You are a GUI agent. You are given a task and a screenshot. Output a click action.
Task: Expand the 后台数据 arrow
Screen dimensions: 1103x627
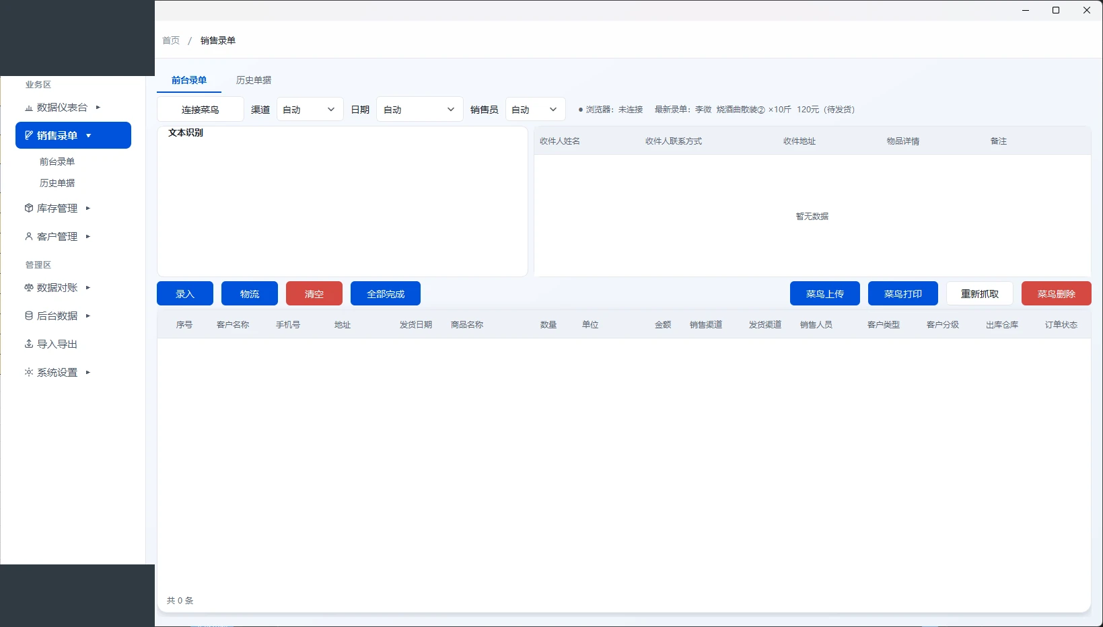[x=88, y=316]
